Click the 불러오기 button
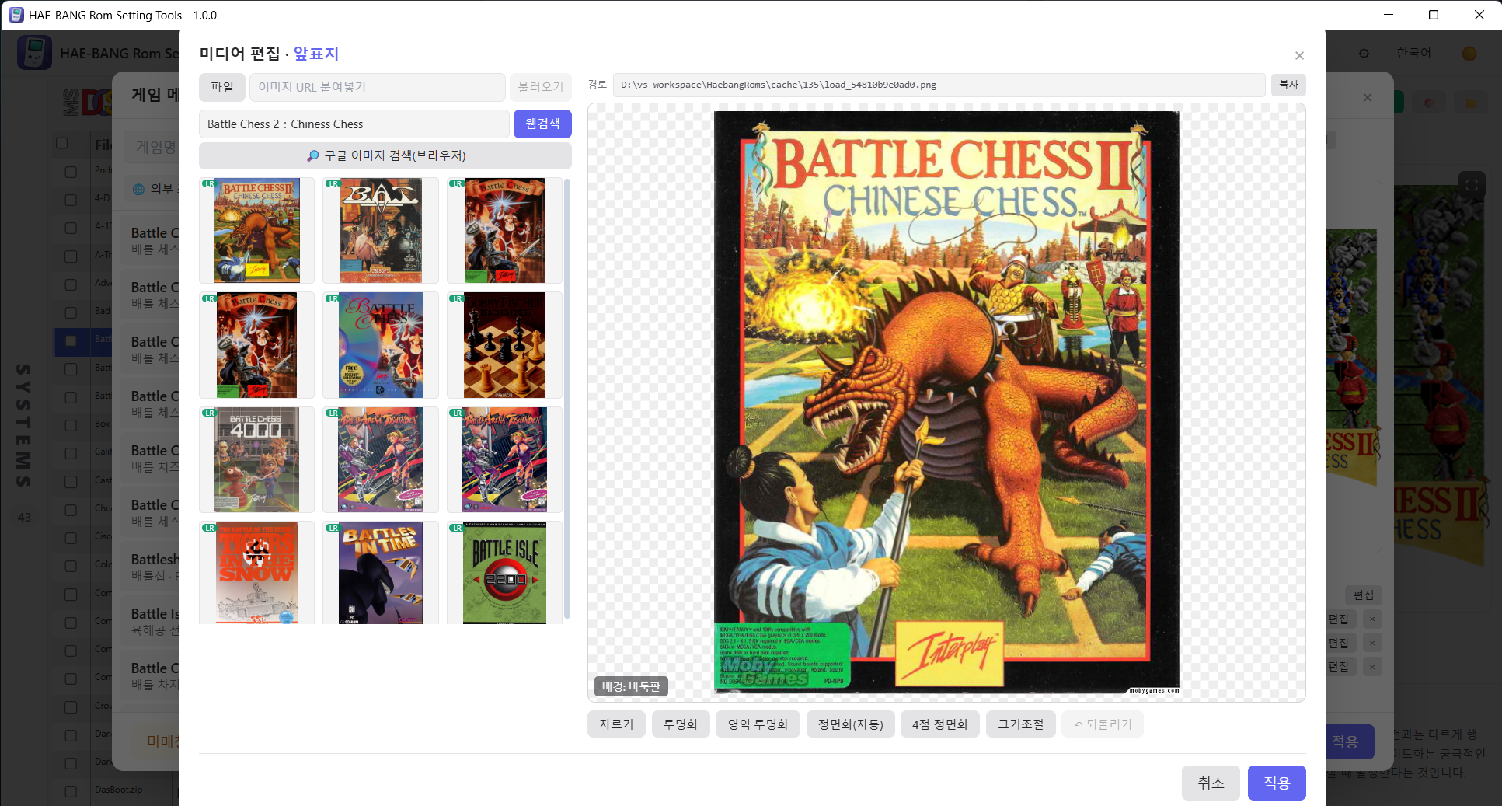The width and height of the screenshot is (1502, 806). click(541, 87)
